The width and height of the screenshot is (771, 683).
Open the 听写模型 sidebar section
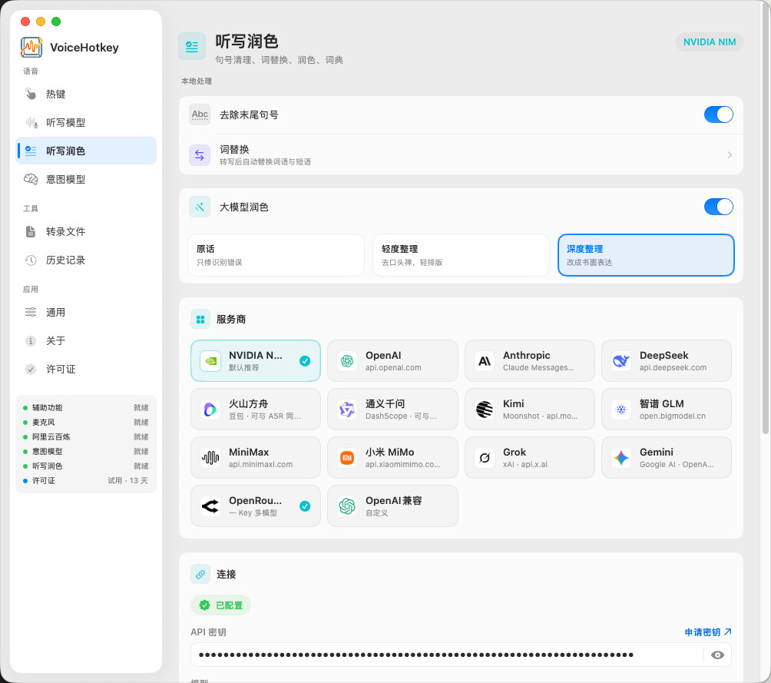[86, 122]
